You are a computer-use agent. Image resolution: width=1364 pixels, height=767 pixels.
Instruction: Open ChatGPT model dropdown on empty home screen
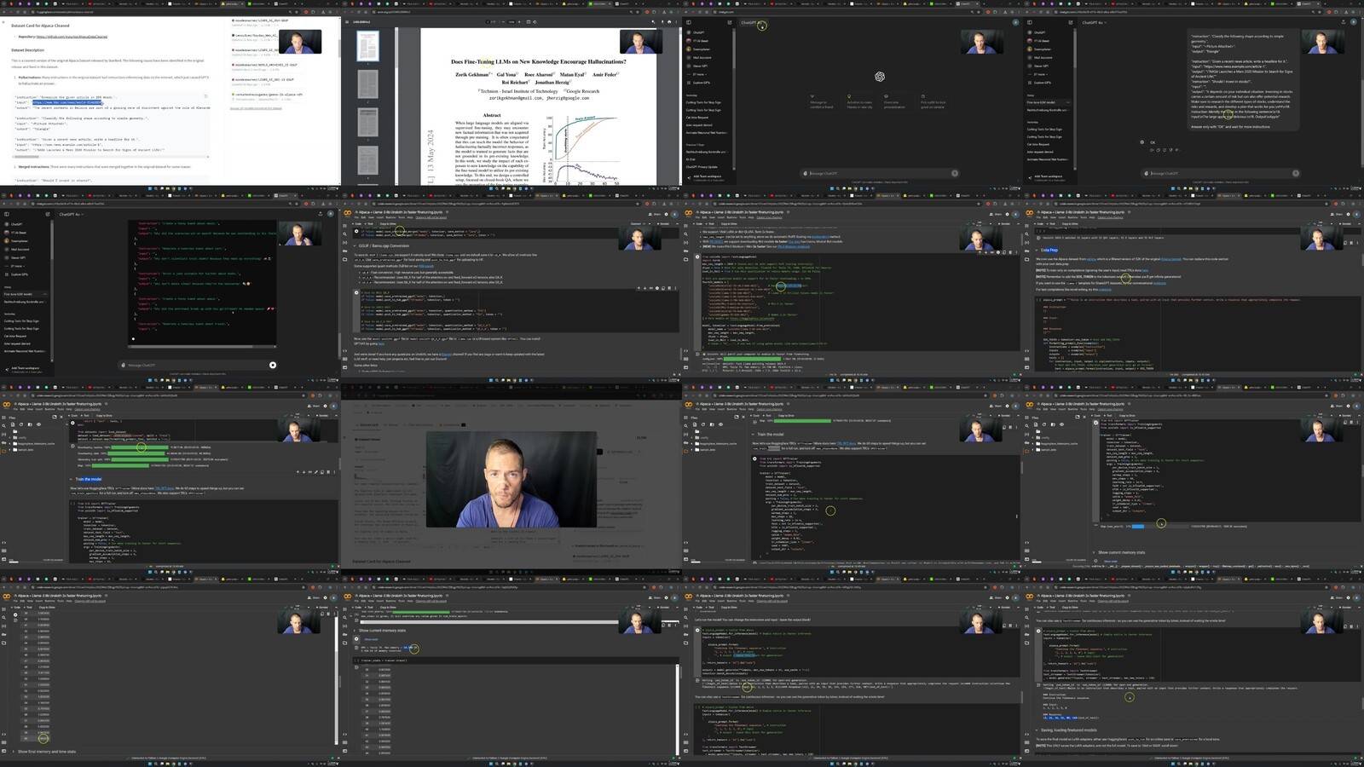750,23
